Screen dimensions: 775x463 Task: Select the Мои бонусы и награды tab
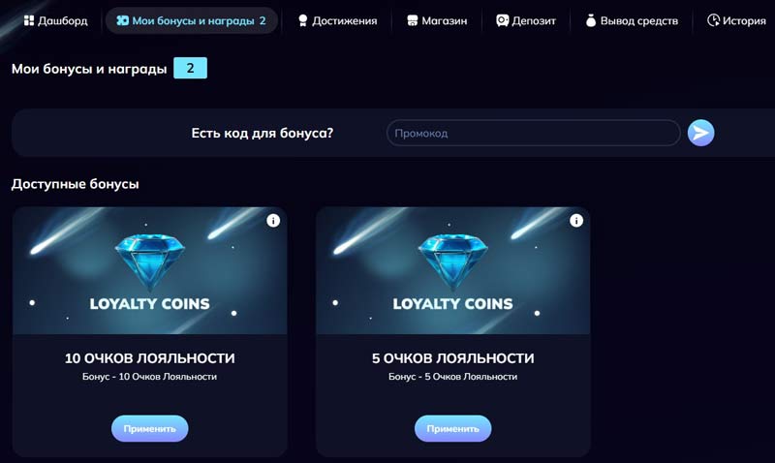[x=190, y=20]
